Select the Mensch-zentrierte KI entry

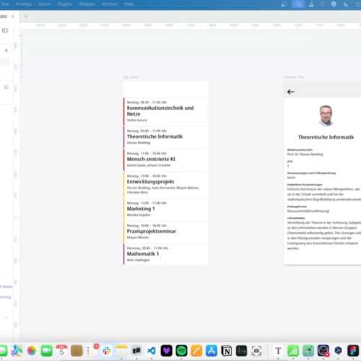[x=165, y=160]
